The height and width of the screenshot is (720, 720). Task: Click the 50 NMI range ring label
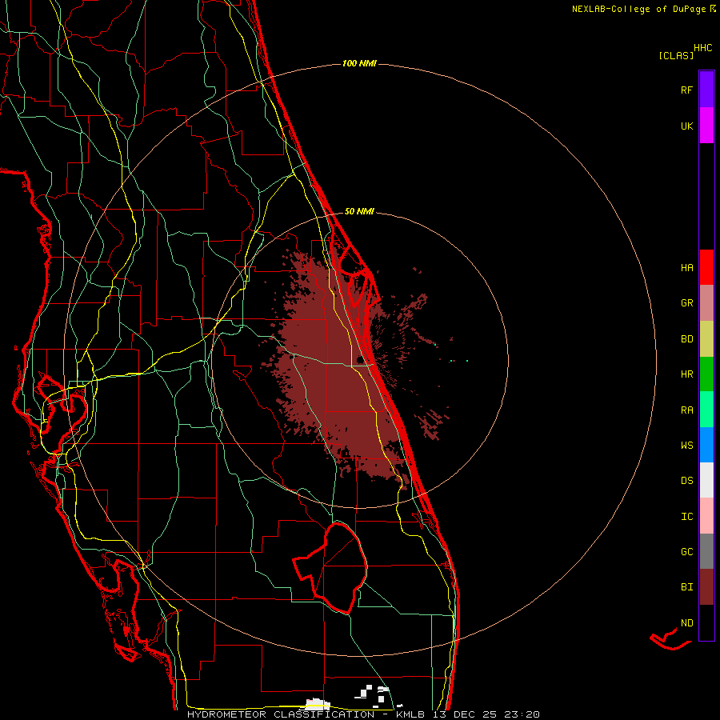click(x=359, y=211)
